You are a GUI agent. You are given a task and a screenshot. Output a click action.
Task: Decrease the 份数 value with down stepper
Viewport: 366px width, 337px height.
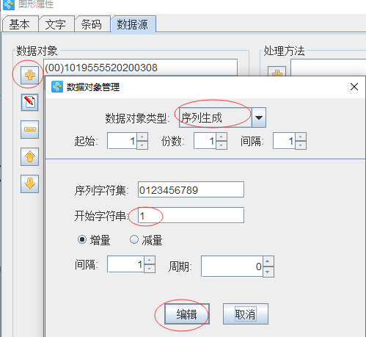click(222, 145)
